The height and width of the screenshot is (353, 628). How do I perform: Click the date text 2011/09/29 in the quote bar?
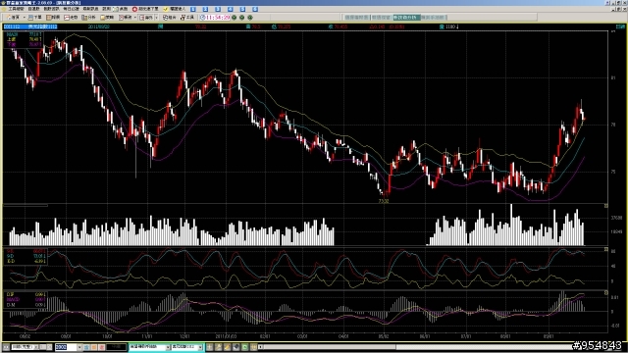[x=99, y=26]
